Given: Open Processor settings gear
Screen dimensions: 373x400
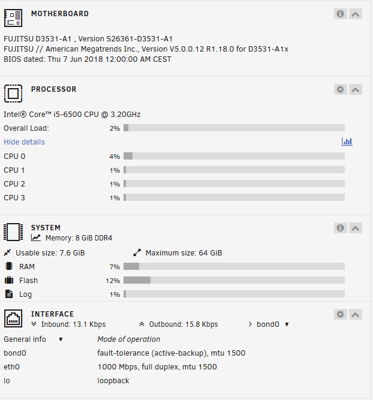Looking at the screenshot, I should (341, 89).
